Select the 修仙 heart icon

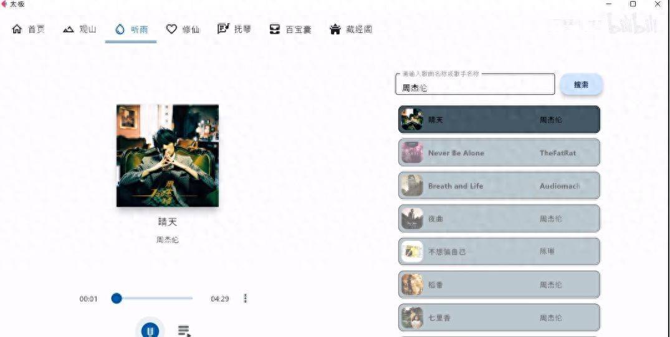171,29
